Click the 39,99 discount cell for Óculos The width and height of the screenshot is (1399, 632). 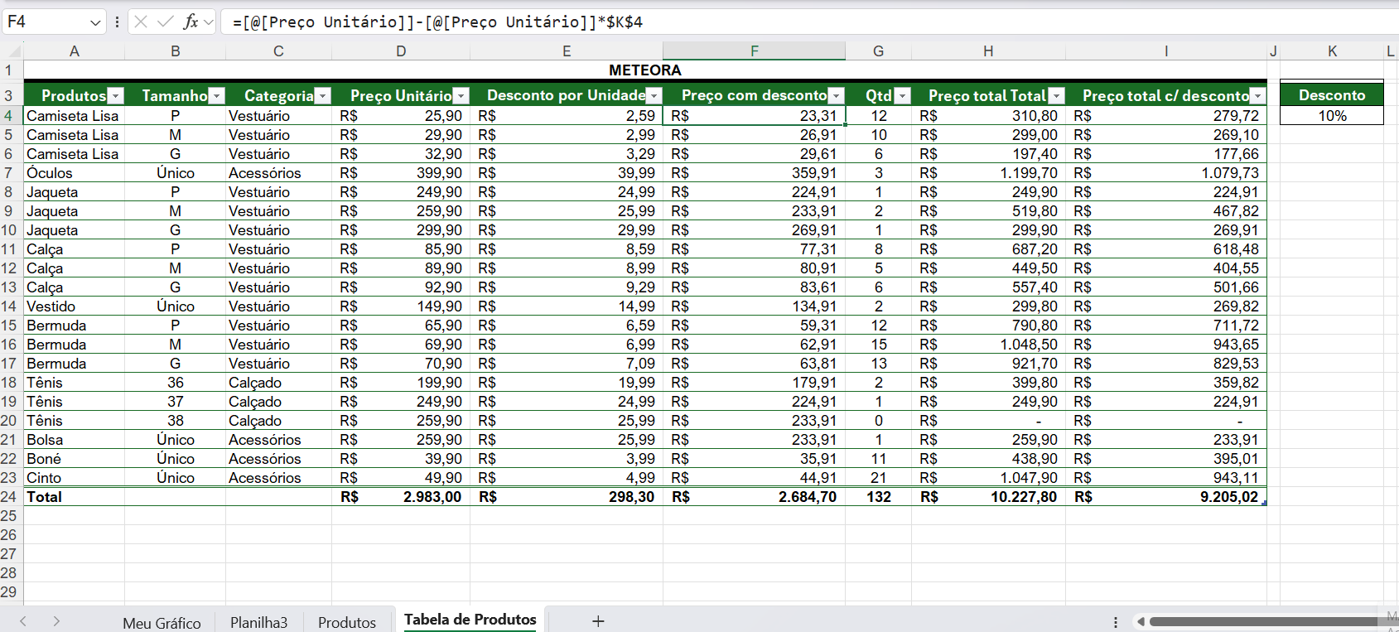[567, 173]
